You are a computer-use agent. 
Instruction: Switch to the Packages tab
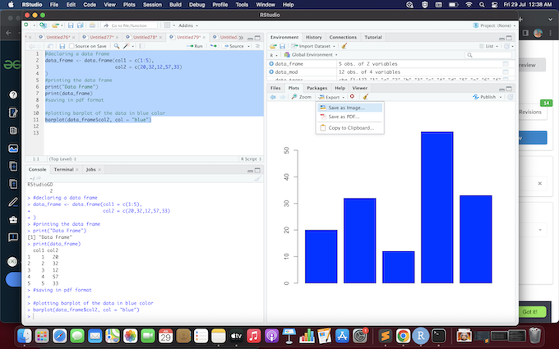coord(316,87)
